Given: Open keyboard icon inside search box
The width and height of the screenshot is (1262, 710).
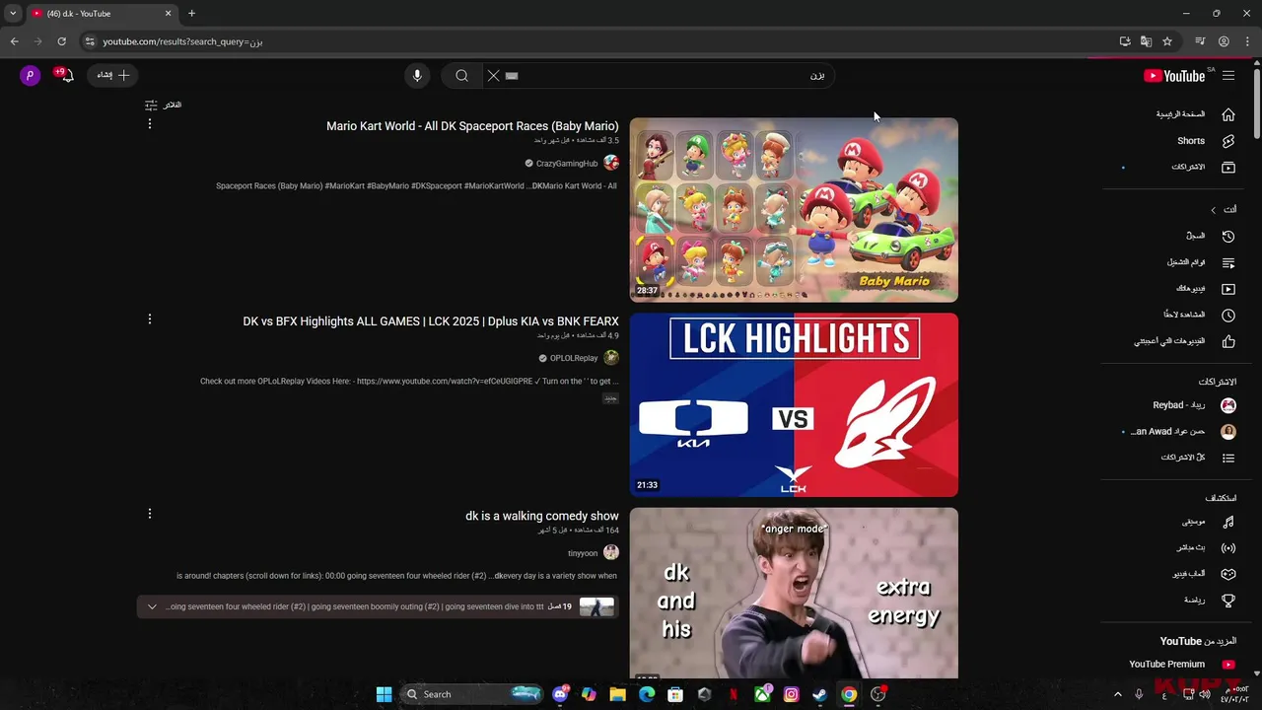Looking at the screenshot, I should pyautogui.click(x=512, y=76).
